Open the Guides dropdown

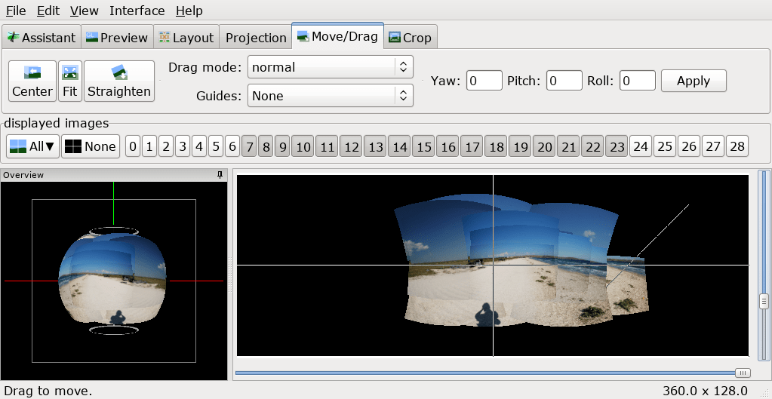click(x=331, y=96)
